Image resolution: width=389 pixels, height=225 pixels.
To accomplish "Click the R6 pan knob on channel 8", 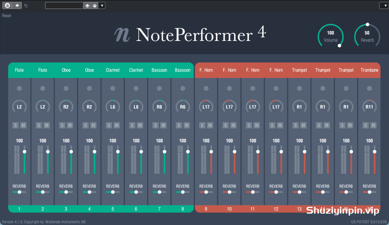I will (x=183, y=106).
